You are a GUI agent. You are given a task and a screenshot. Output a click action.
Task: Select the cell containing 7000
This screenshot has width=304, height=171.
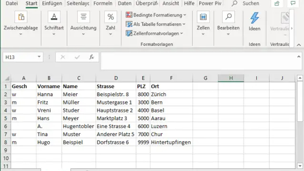click(143, 134)
